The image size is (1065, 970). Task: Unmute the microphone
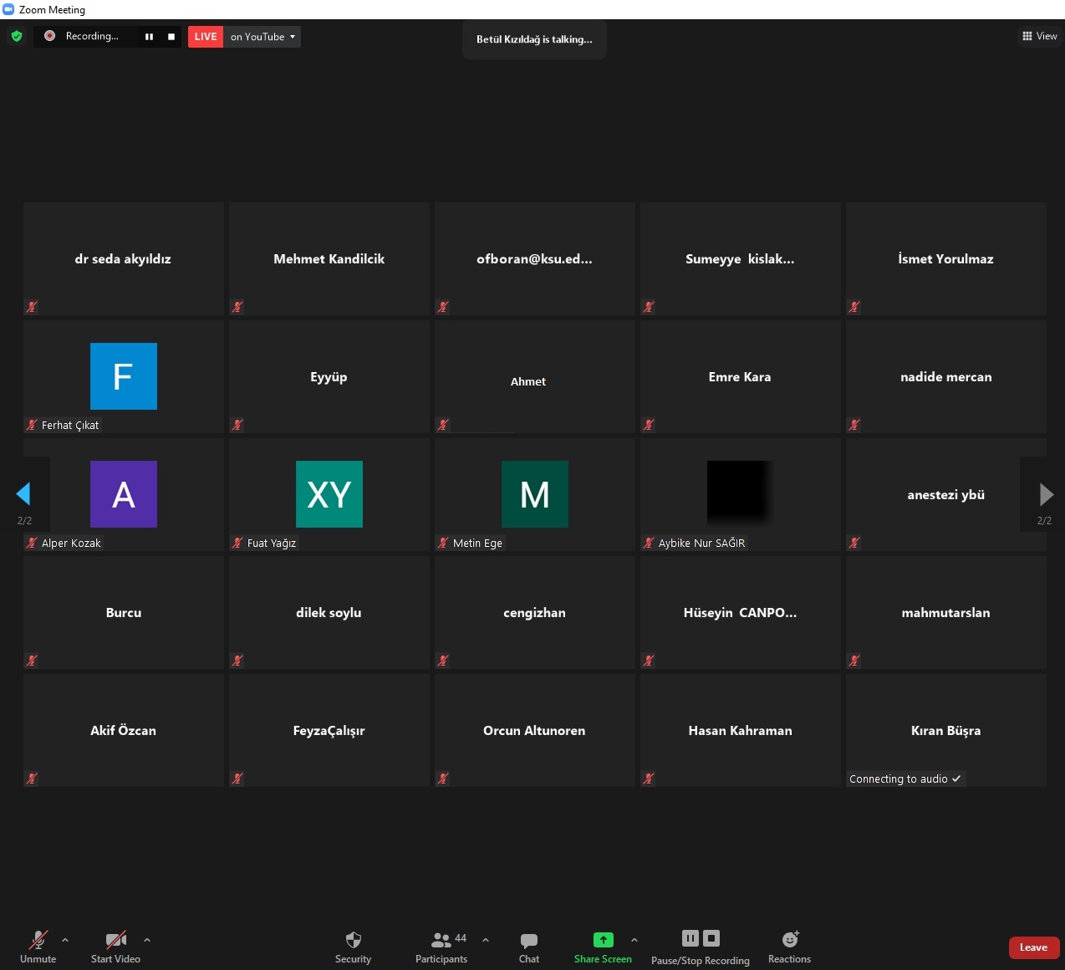coord(38,946)
